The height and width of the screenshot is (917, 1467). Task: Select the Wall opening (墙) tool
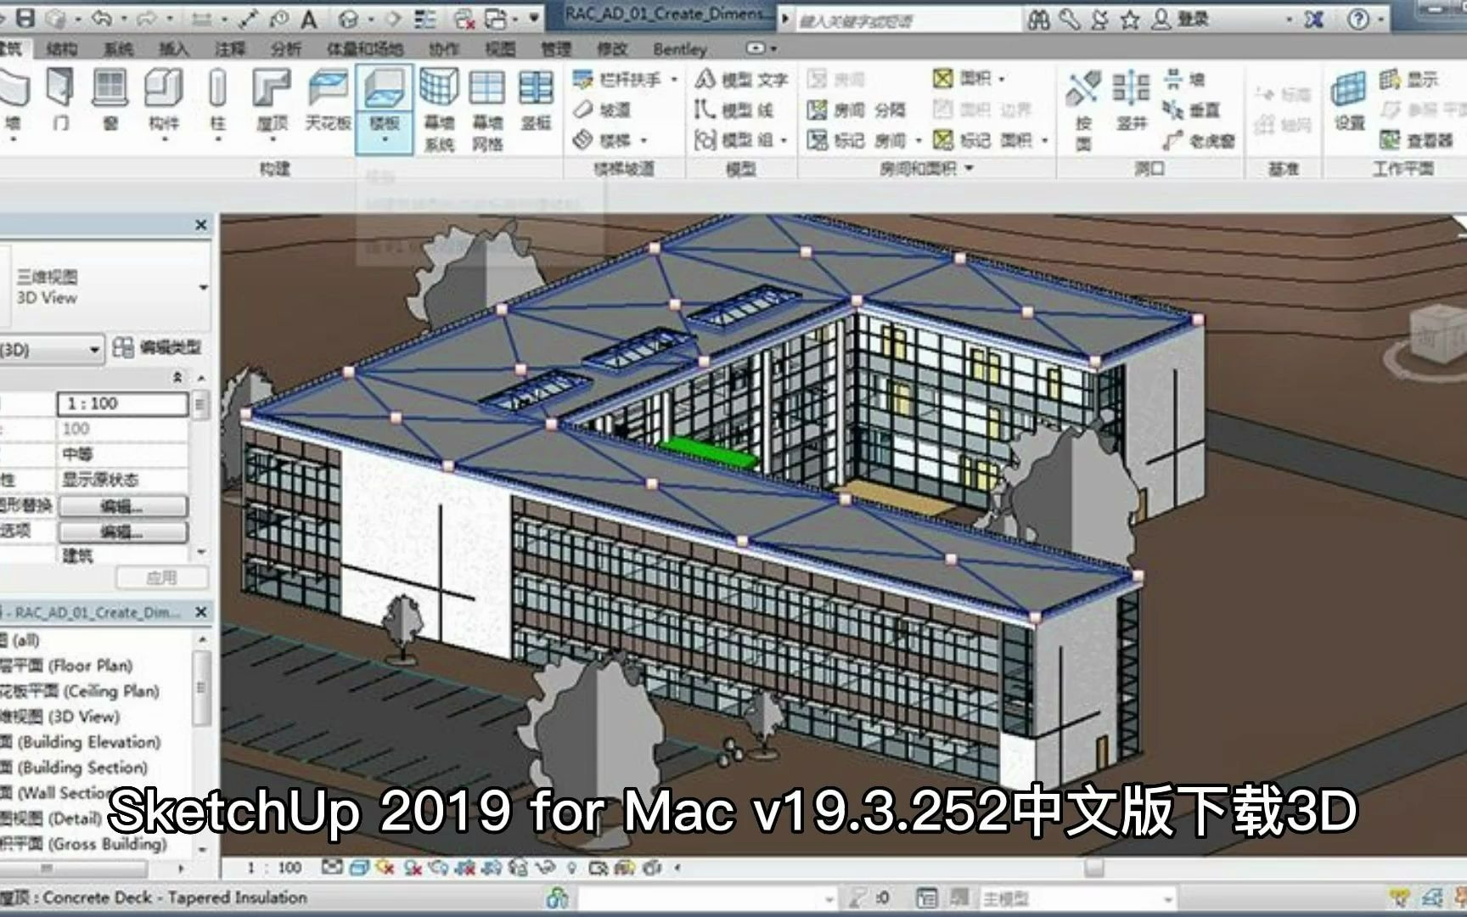(x=1184, y=80)
